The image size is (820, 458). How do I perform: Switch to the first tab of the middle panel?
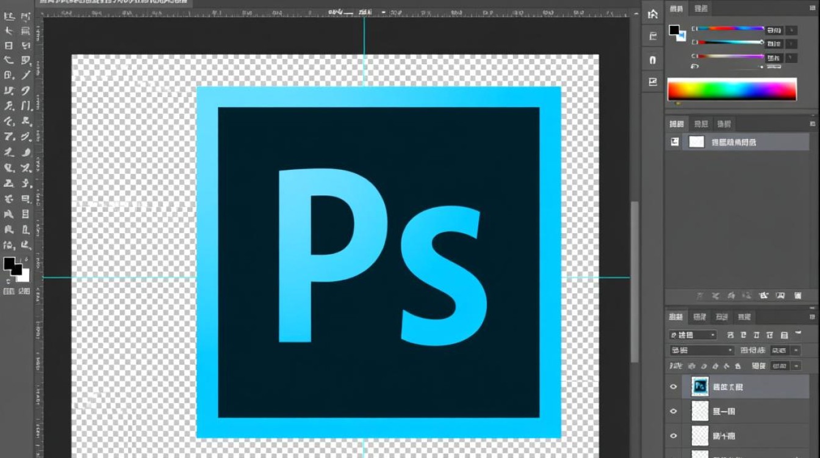pyautogui.click(x=677, y=124)
